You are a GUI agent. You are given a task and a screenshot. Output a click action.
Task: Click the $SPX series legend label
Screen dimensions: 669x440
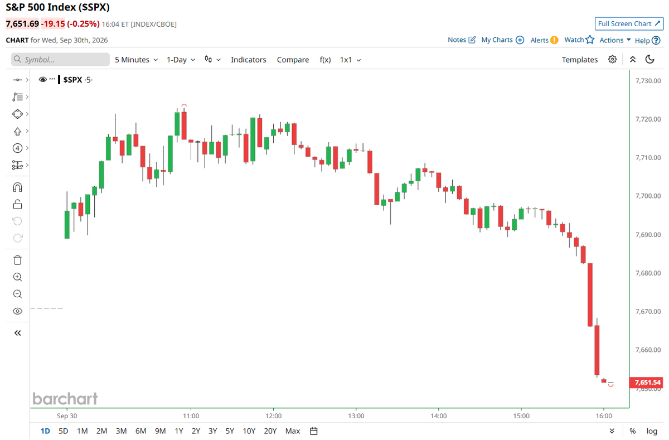point(71,80)
